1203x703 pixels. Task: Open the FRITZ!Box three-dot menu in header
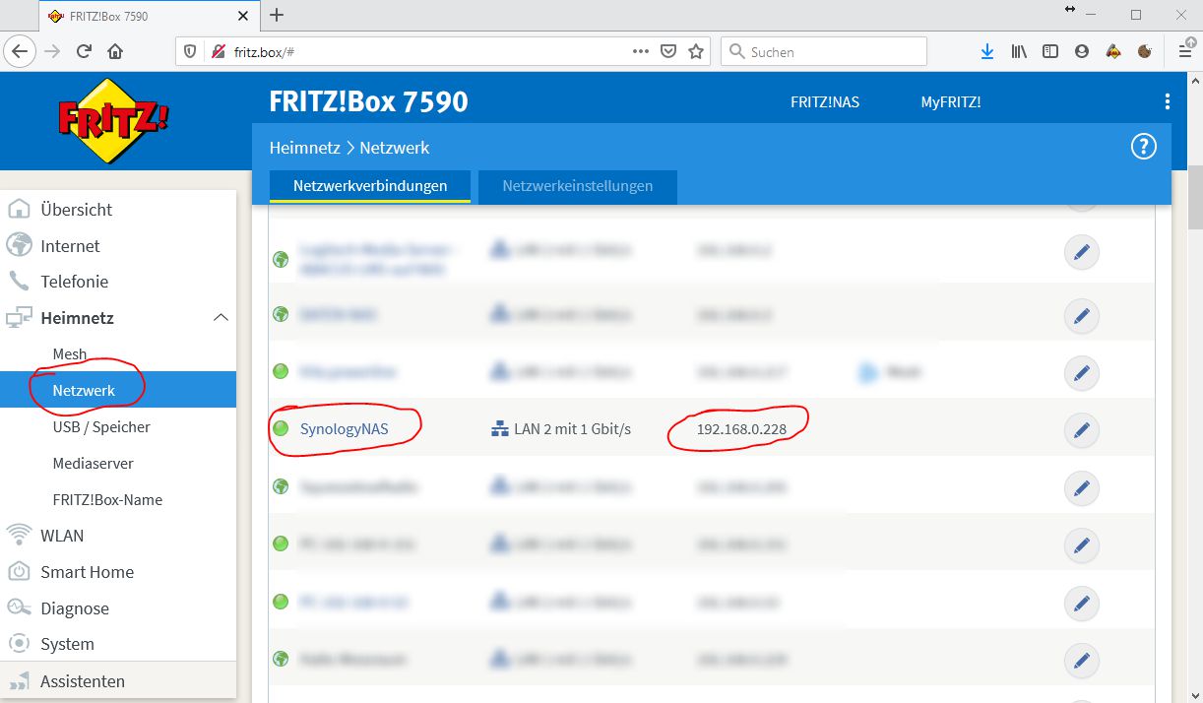point(1167,101)
